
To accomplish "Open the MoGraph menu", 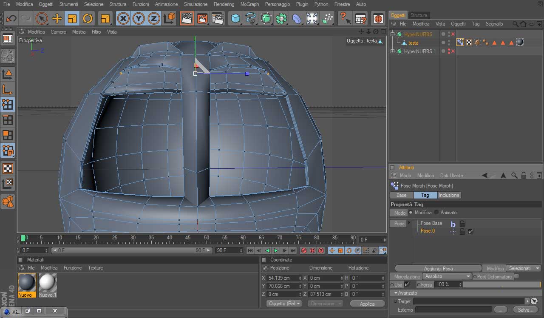I will click(249, 4).
